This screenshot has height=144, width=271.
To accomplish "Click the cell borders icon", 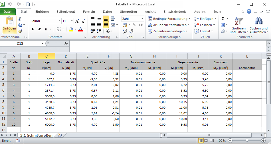I will [x=59, y=29].
